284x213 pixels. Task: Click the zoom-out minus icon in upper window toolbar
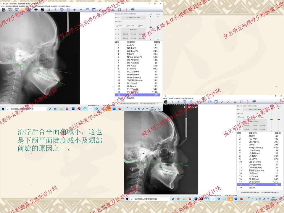click(81, 10)
